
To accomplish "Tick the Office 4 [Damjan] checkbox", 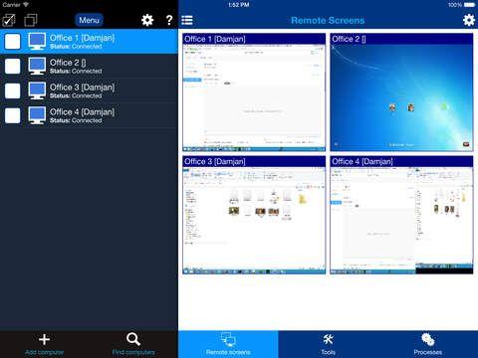I will click(13, 115).
